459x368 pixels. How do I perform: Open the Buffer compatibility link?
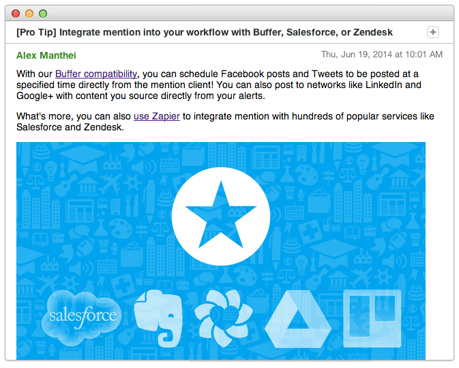pyautogui.click(x=96, y=74)
